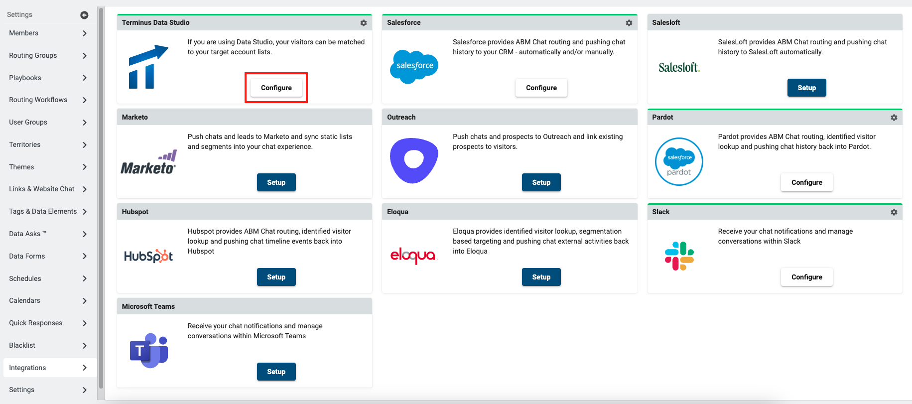The height and width of the screenshot is (404, 912).
Task: Open Routing Workflows menu item
Action: pyautogui.click(x=49, y=100)
